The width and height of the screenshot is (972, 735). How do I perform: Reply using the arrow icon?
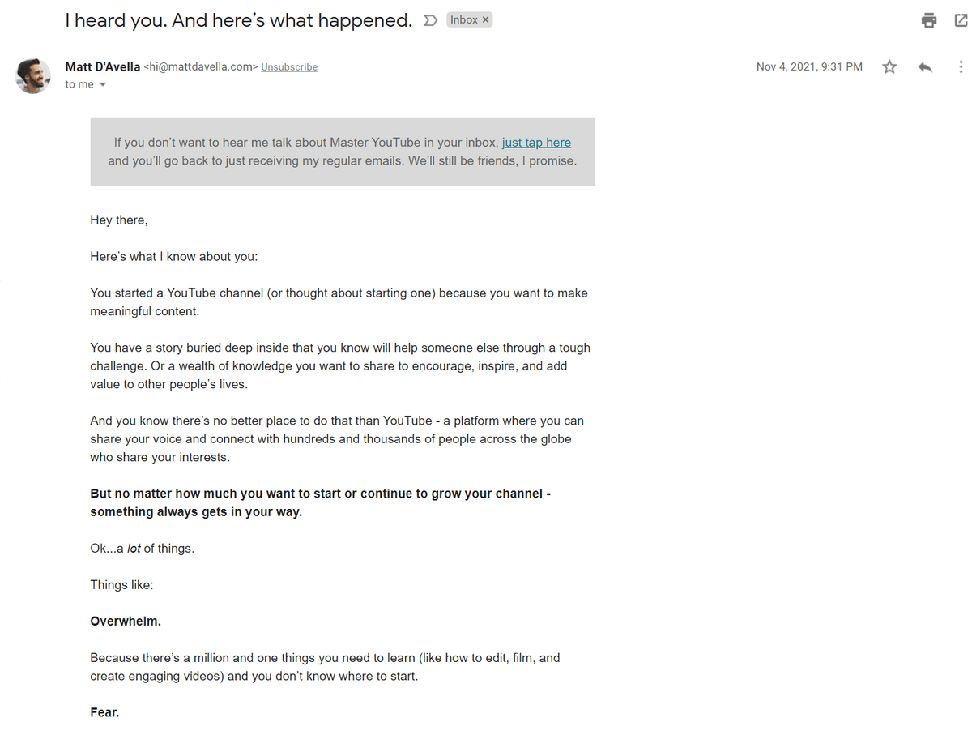click(925, 67)
